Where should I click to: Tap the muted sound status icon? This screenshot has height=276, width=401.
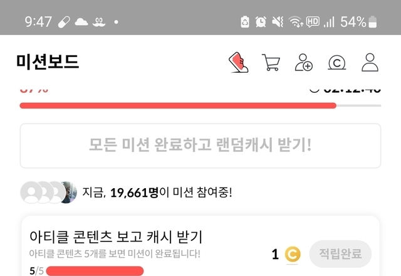click(278, 22)
